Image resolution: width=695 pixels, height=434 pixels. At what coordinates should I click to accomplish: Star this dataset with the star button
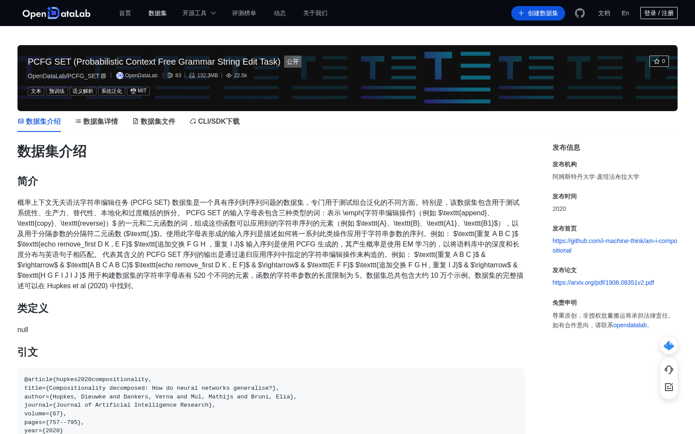tap(659, 61)
